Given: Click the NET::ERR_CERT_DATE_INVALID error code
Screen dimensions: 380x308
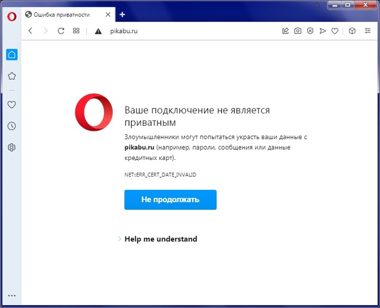Looking at the screenshot, I should pyautogui.click(x=161, y=175).
